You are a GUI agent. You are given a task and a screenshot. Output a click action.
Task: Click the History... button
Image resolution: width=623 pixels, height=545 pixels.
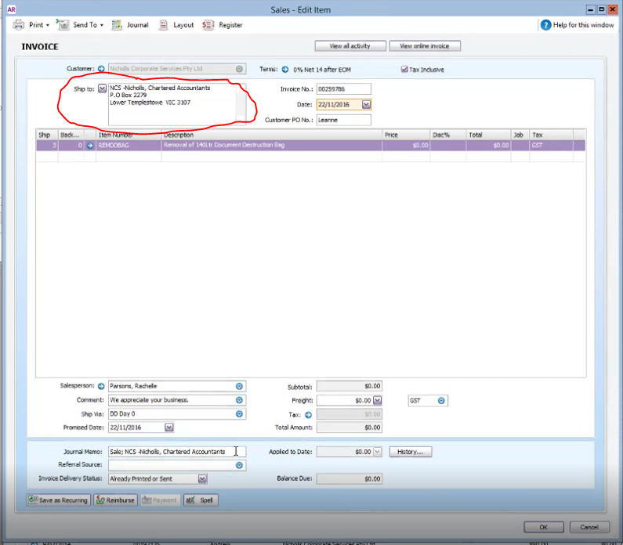tap(411, 452)
